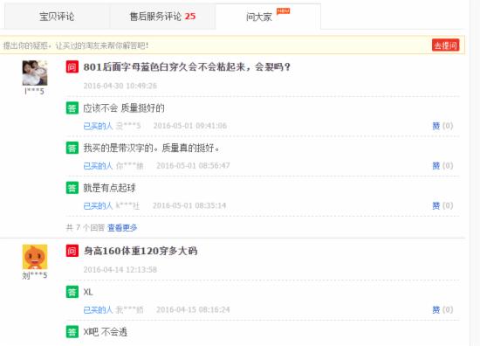Open the orange mascot avatar of 刘***5
Screen dimensions: 480x346
click(35, 257)
